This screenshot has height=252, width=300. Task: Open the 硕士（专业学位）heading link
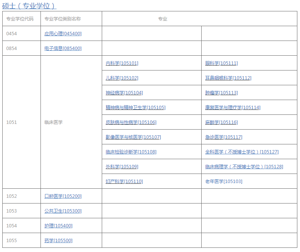(x=29, y=6)
